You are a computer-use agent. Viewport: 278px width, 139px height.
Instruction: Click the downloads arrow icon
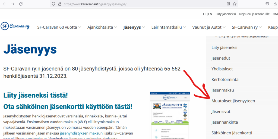click(x=275, y=4)
